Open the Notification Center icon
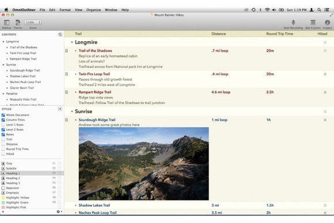Screen dimensions: 334x223 (327, 10)
